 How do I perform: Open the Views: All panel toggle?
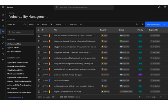25,24
